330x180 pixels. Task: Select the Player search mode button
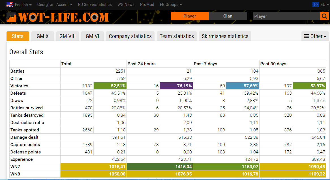[190, 16]
